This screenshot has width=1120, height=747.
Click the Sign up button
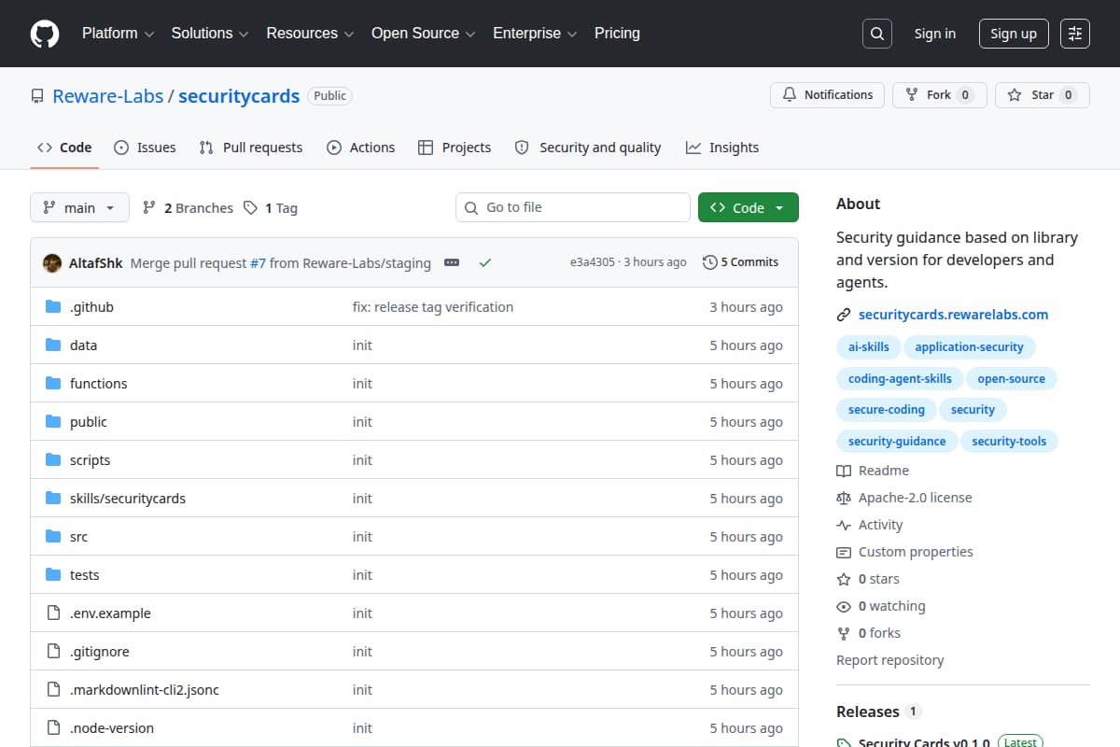coord(1014,34)
